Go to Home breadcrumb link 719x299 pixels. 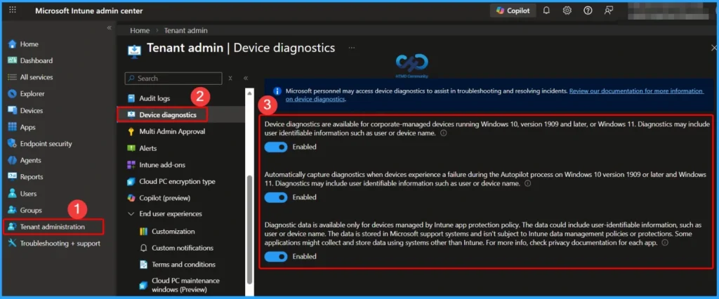pos(140,30)
